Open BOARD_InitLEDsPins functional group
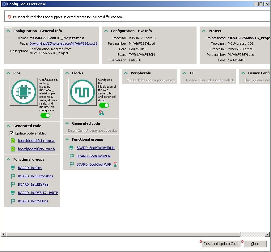Viewport: 271px width, 252px height. pos(33,184)
